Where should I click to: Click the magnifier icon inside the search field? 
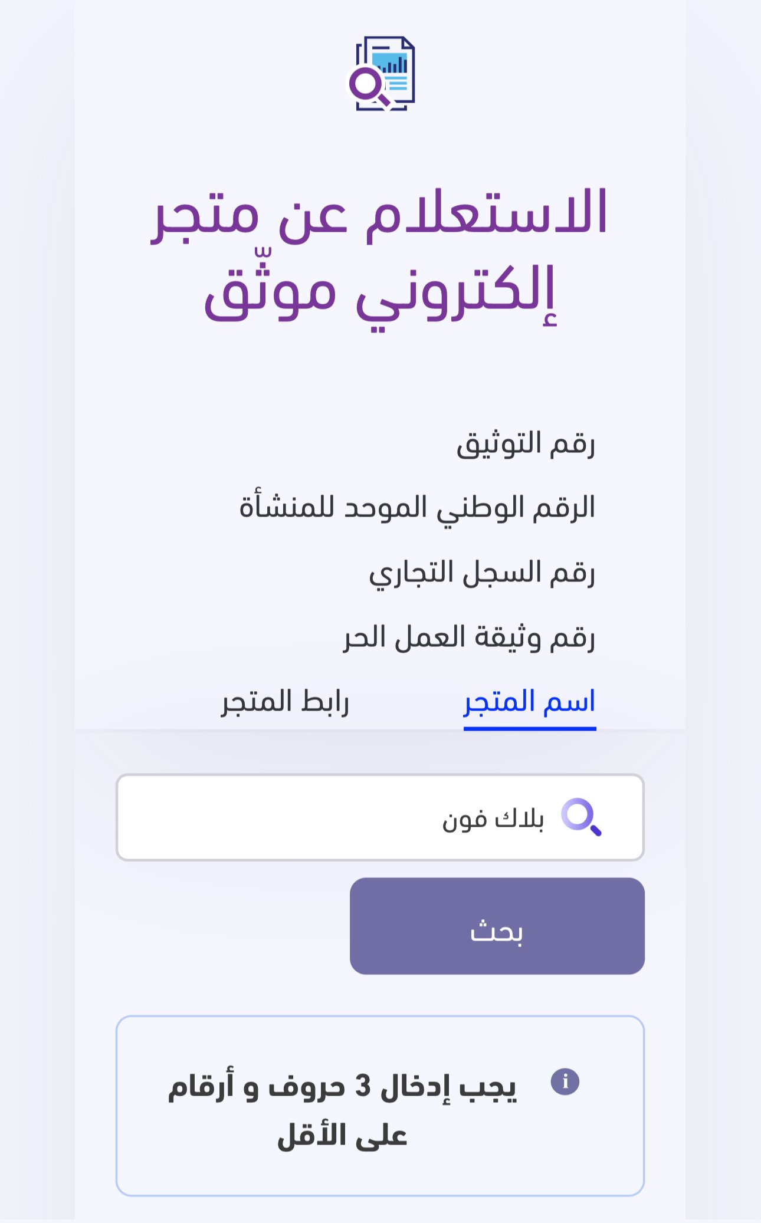pos(580,817)
